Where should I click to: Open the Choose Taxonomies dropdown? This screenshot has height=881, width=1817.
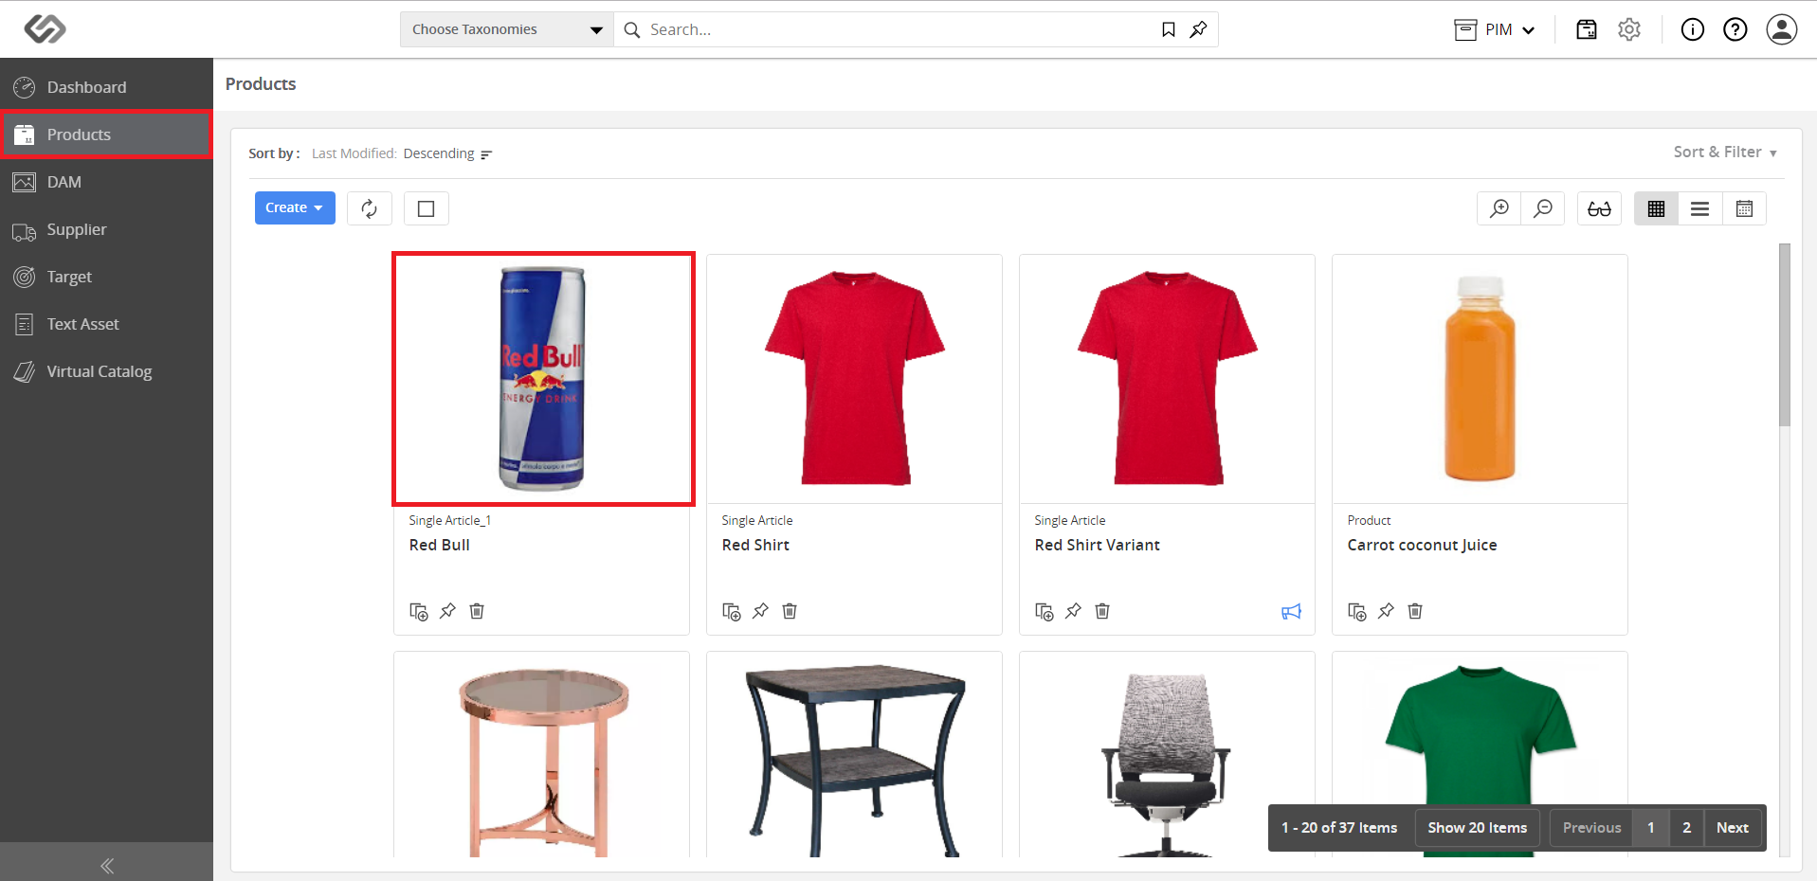click(x=507, y=29)
